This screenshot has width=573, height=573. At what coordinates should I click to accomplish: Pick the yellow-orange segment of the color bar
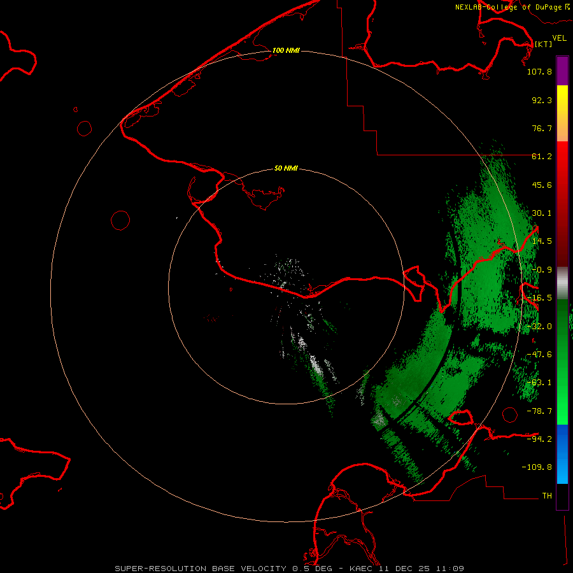(562, 113)
